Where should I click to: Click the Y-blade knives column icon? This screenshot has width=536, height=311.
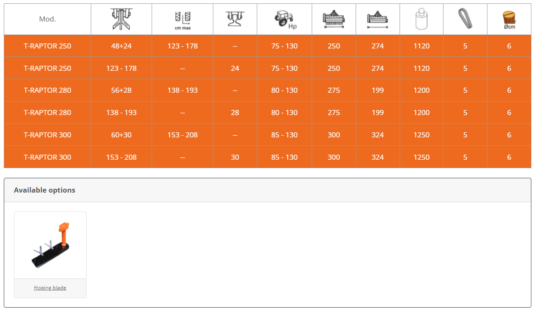(121, 19)
